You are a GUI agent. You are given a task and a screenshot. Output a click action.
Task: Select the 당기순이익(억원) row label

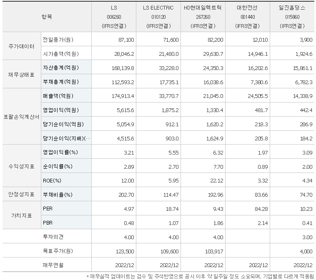coord(63,124)
